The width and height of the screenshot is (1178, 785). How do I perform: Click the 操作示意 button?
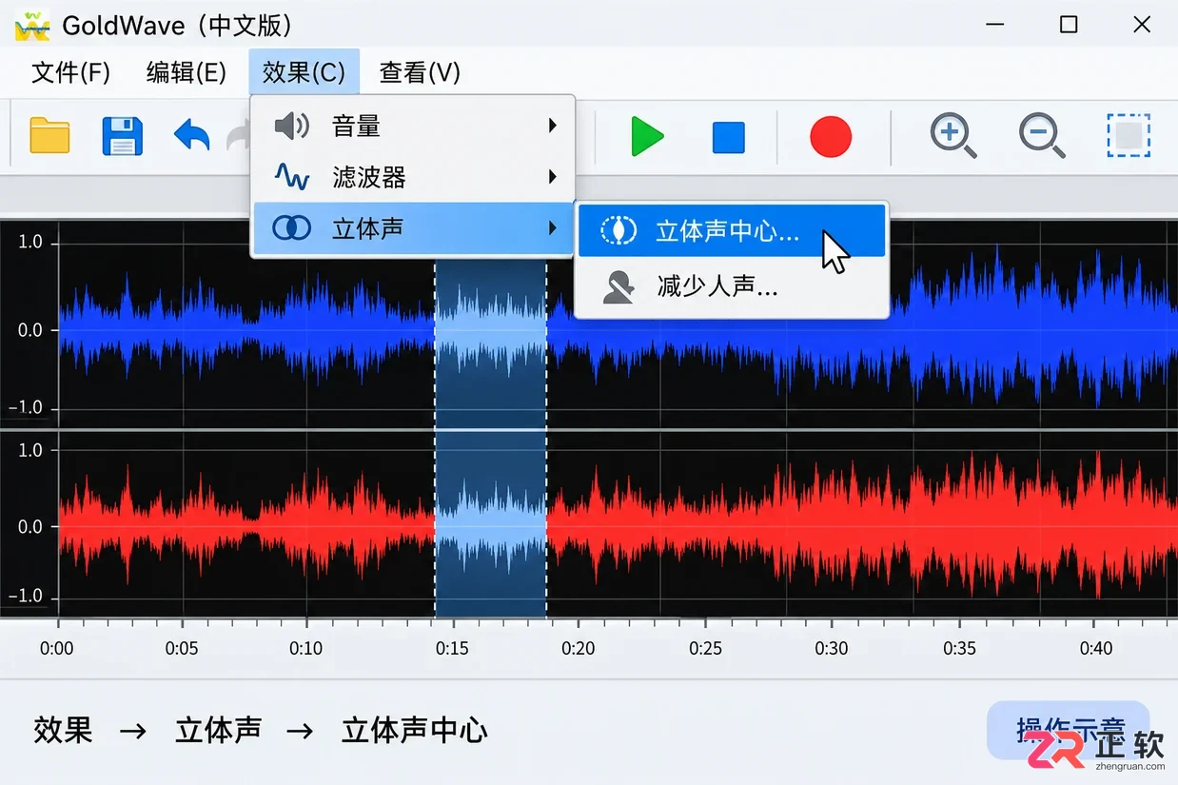(x=1068, y=731)
